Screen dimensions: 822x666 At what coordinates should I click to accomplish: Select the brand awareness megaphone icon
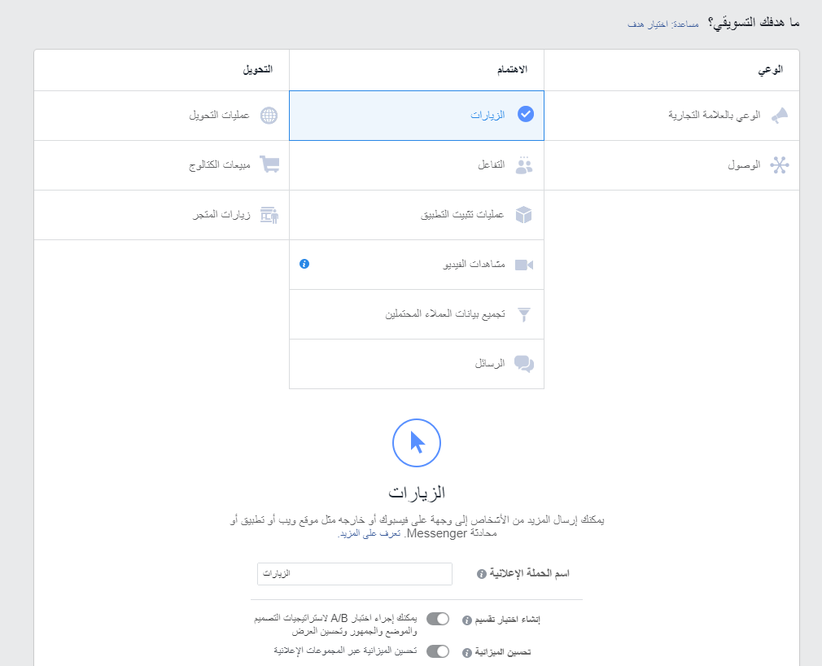pos(780,115)
